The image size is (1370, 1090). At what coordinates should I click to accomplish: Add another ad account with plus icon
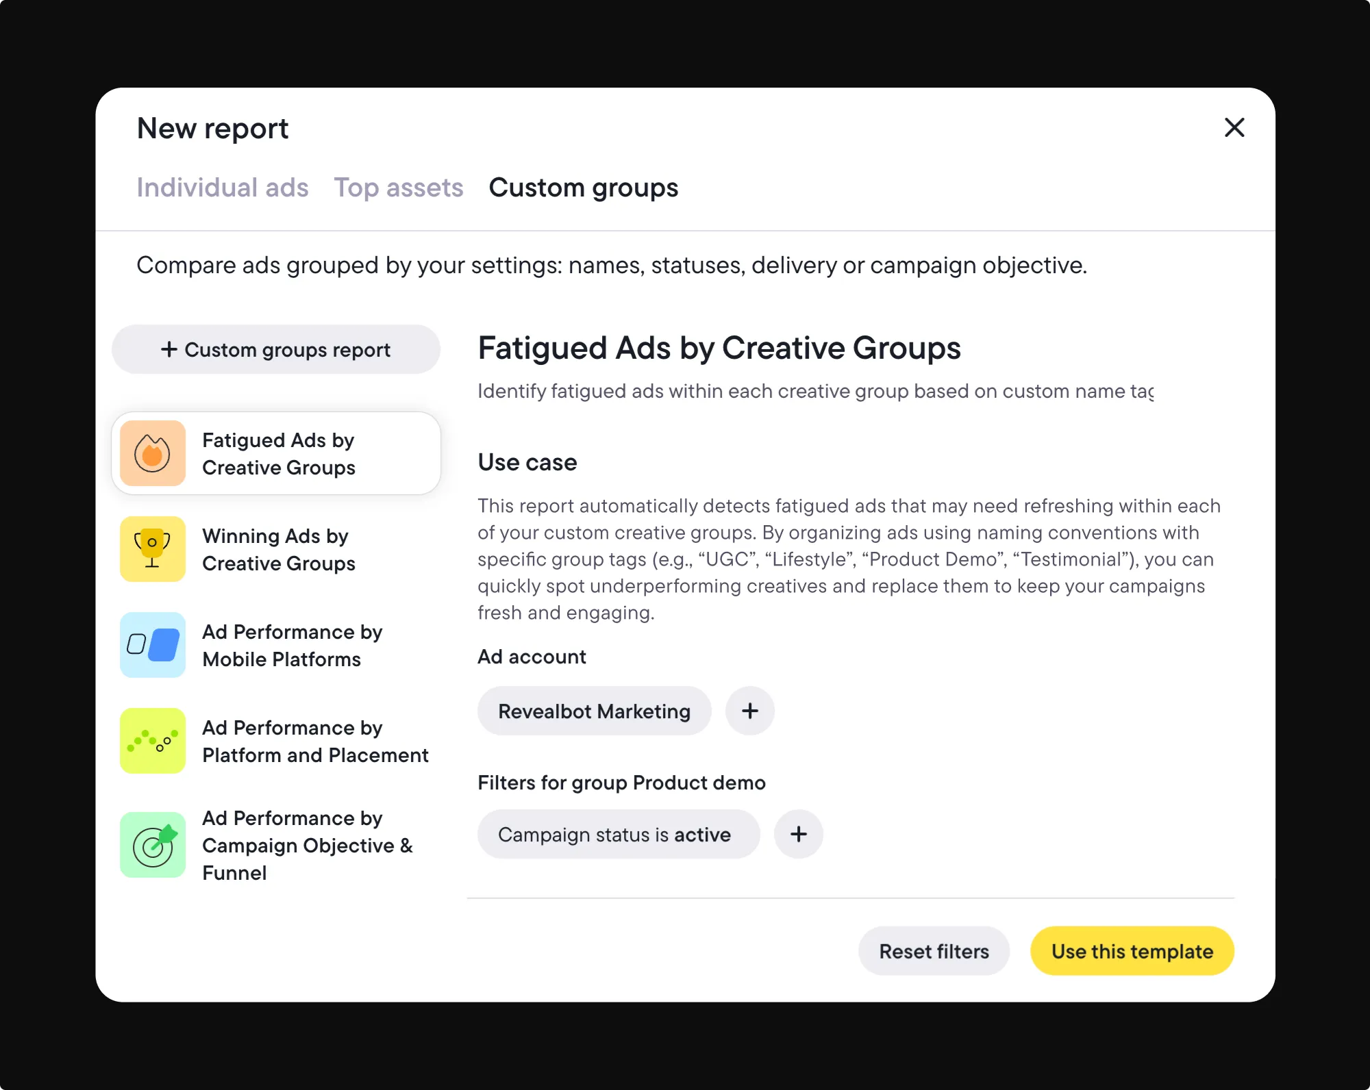(x=750, y=711)
